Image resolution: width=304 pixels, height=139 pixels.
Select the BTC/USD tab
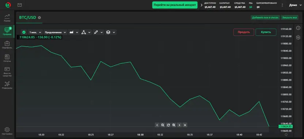coord(27,18)
